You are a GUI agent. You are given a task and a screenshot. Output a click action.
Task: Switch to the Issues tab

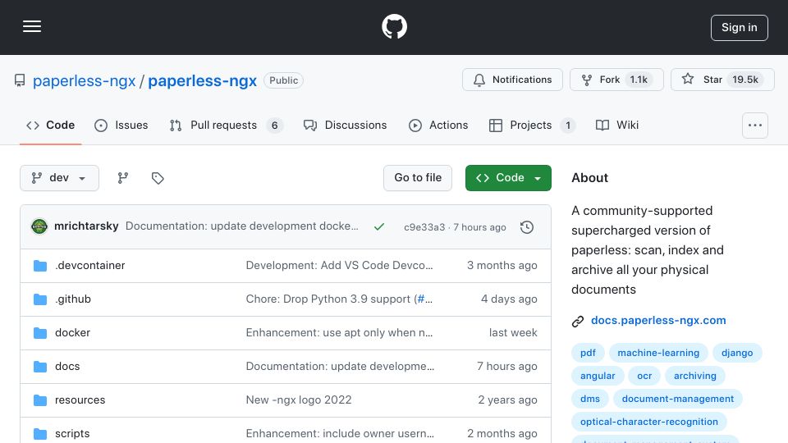pyautogui.click(x=121, y=125)
